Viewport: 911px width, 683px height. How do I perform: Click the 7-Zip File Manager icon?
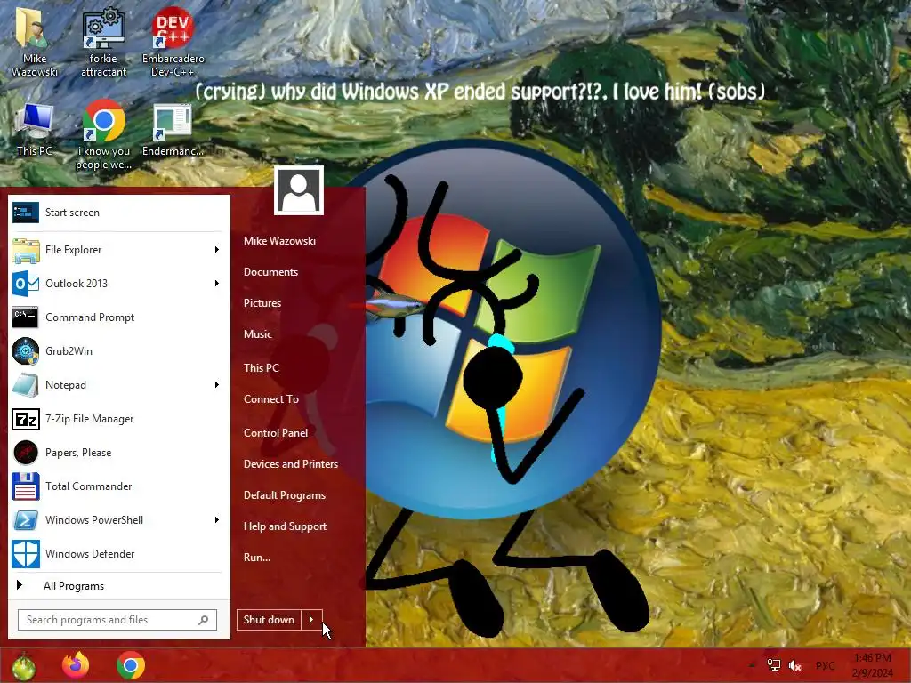click(26, 419)
